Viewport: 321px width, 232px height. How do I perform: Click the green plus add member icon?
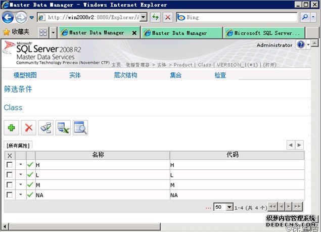[x=12, y=128]
